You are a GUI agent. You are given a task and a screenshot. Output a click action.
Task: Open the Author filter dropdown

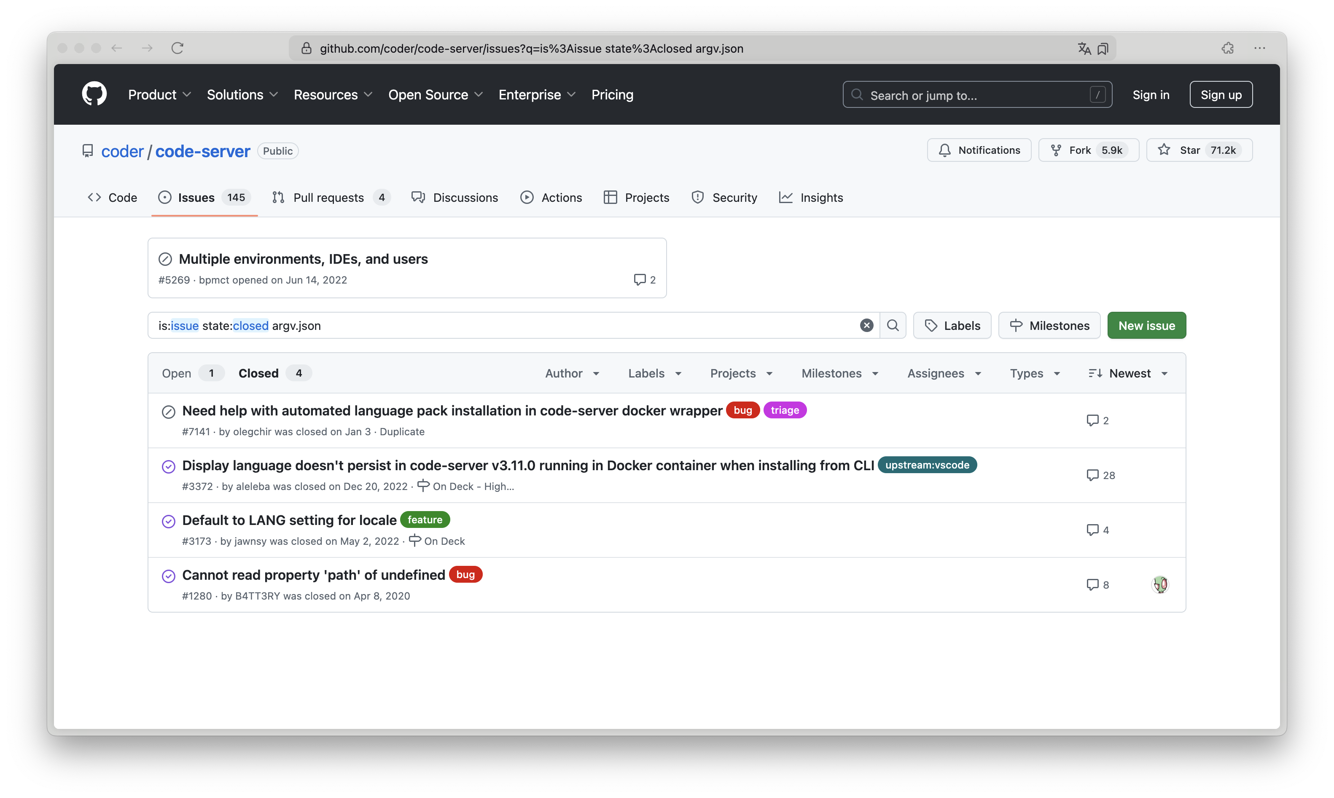572,373
